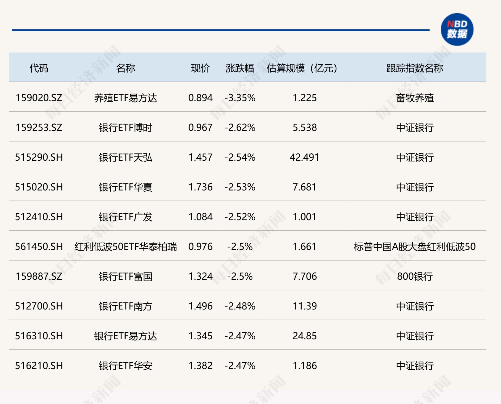Select the 银行ETF博时 row name
Viewport: 501px width, 404px height.
126,128
